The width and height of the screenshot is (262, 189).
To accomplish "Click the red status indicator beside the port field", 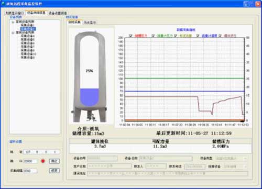I will click(43, 161).
